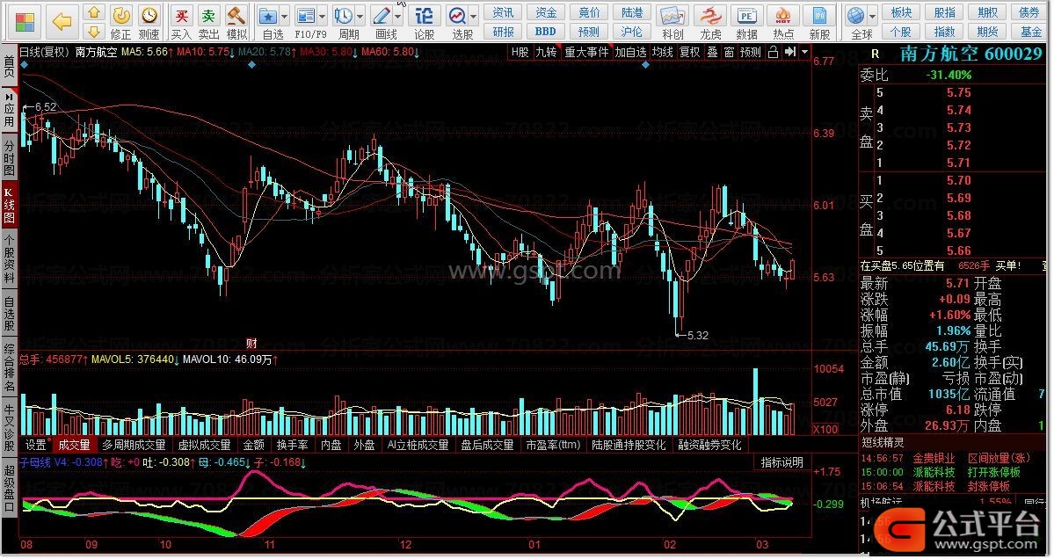The width and height of the screenshot is (1054, 559).
Task: Select the 成交量 volume tab
Action: (x=74, y=445)
